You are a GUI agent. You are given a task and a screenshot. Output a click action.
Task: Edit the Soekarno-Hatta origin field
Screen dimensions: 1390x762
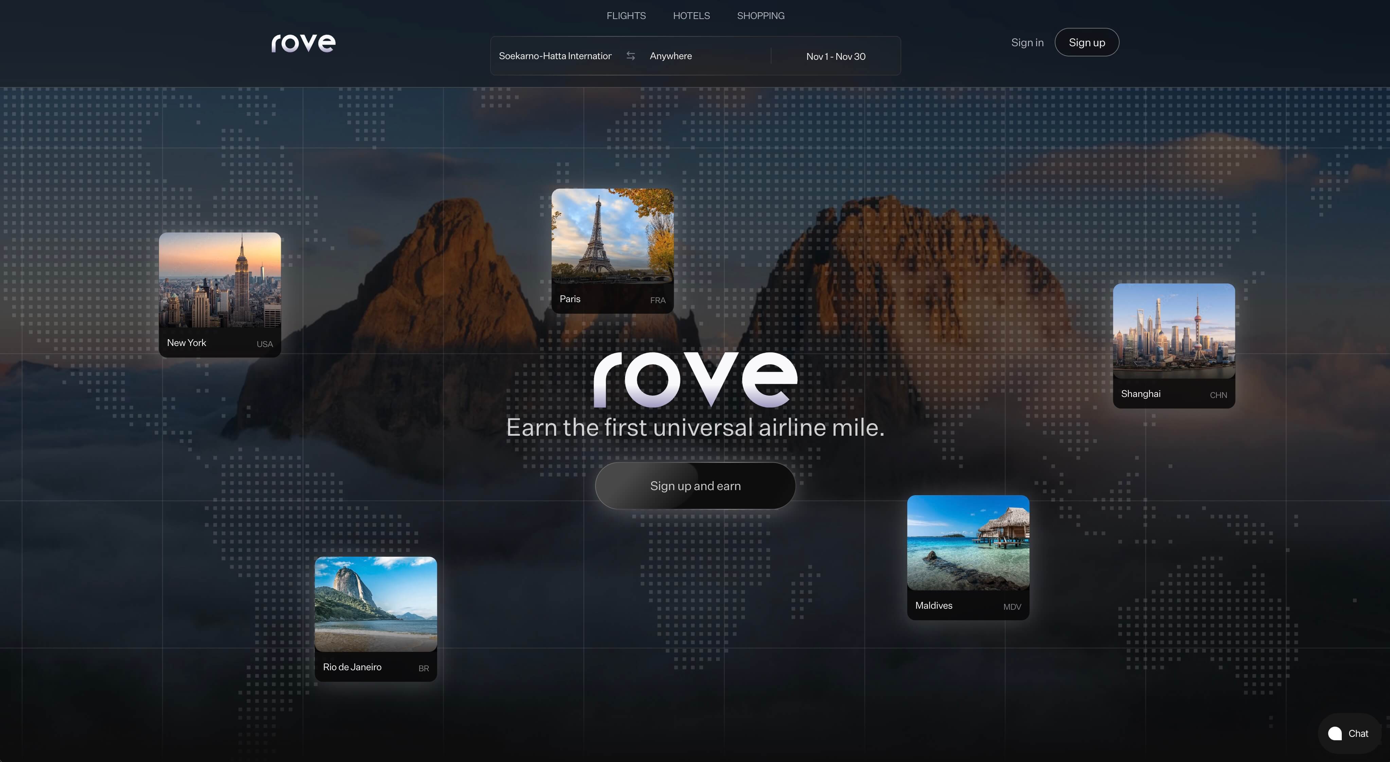556,56
